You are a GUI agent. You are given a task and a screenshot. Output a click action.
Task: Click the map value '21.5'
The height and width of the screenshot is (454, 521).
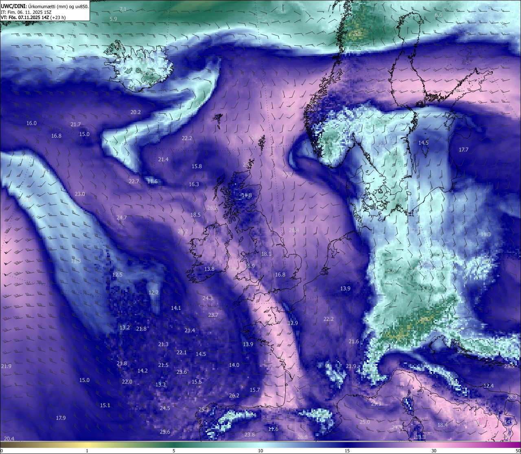163,365
